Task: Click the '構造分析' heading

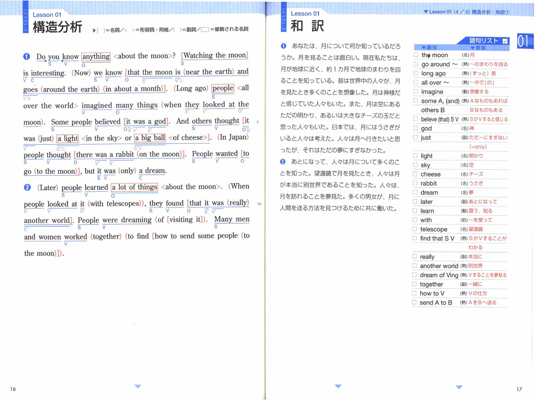Action: click(x=57, y=27)
